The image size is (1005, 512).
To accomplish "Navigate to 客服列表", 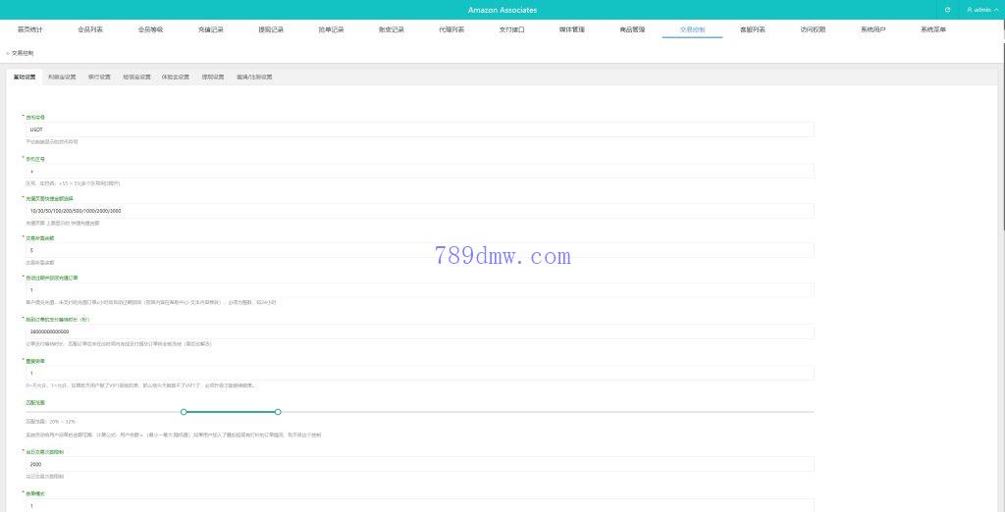I will pos(753,30).
